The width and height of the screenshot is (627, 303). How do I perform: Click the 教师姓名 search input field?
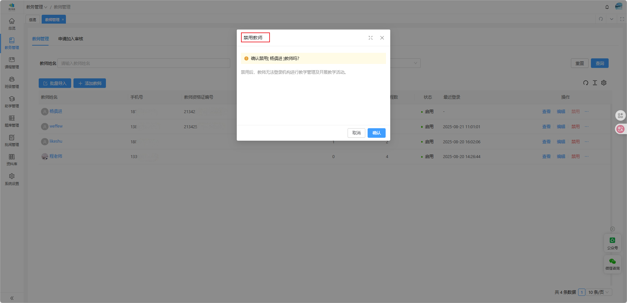(144, 63)
